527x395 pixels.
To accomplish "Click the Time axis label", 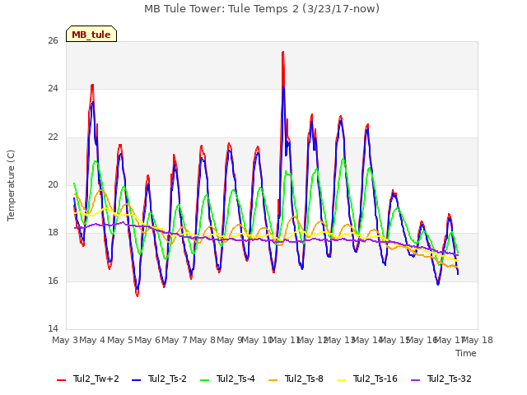I will pyautogui.click(x=466, y=353).
